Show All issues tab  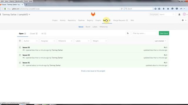click(x=44, y=34)
